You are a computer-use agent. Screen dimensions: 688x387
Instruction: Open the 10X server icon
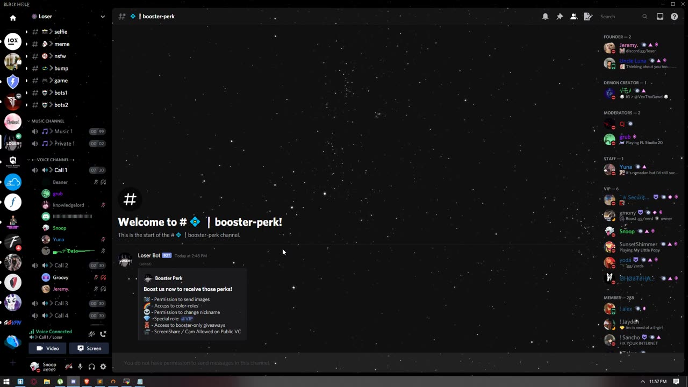point(13,41)
